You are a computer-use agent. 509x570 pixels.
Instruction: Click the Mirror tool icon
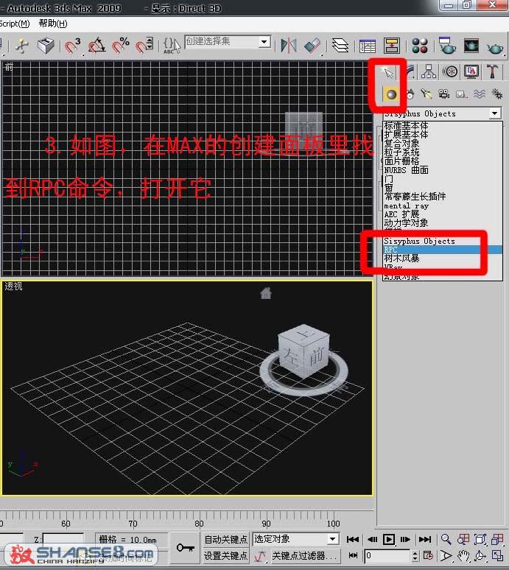coord(289,46)
